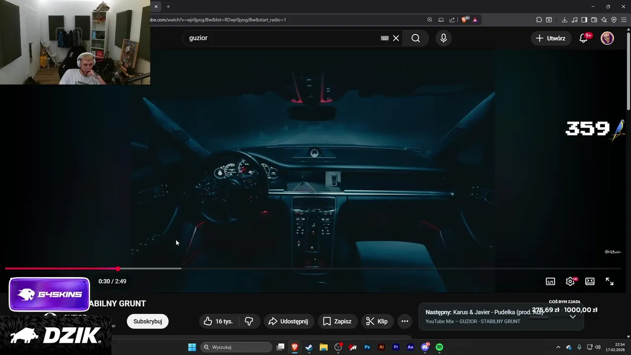Click the video title STABILNY GRUNT
Image resolution: width=631 pixels, height=355 pixels.
pos(117,303)
